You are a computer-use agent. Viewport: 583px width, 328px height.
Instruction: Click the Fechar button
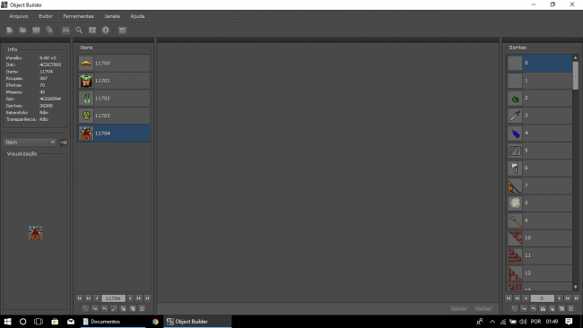[483, 308]
